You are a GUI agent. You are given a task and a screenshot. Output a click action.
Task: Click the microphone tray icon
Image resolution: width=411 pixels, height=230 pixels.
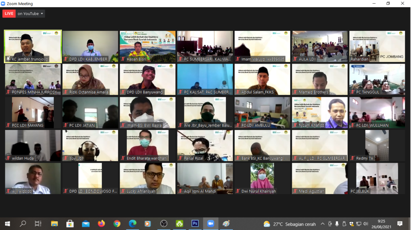coord(337,224)
